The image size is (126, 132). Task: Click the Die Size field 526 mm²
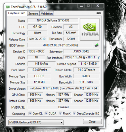point(71,33)
